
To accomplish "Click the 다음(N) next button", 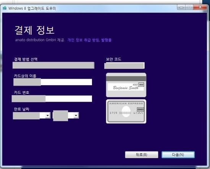I will pyautogui.click(x=178, y=154).
